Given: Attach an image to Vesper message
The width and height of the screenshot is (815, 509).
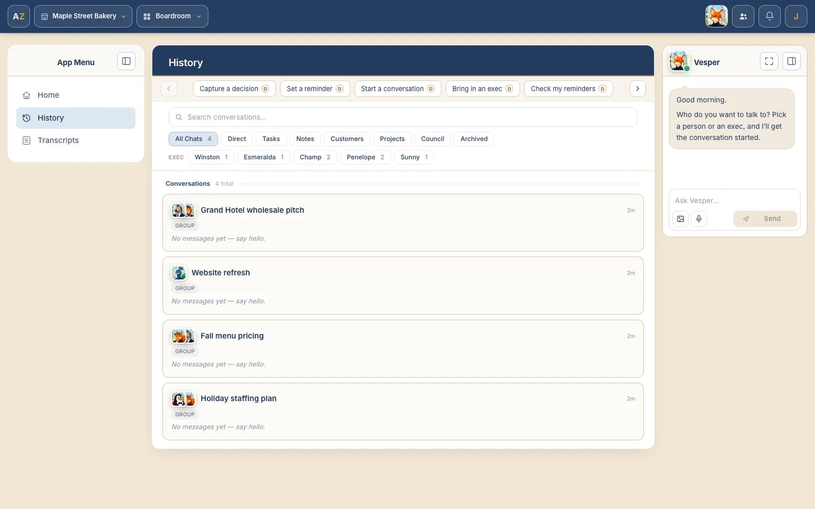Looking at the screenshot, I should (681, 219).
